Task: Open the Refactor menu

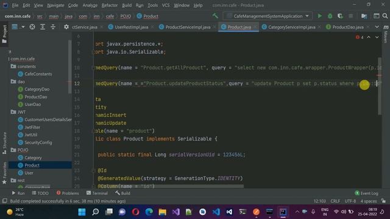Action: pyautogui.click(x=110, y=5)
